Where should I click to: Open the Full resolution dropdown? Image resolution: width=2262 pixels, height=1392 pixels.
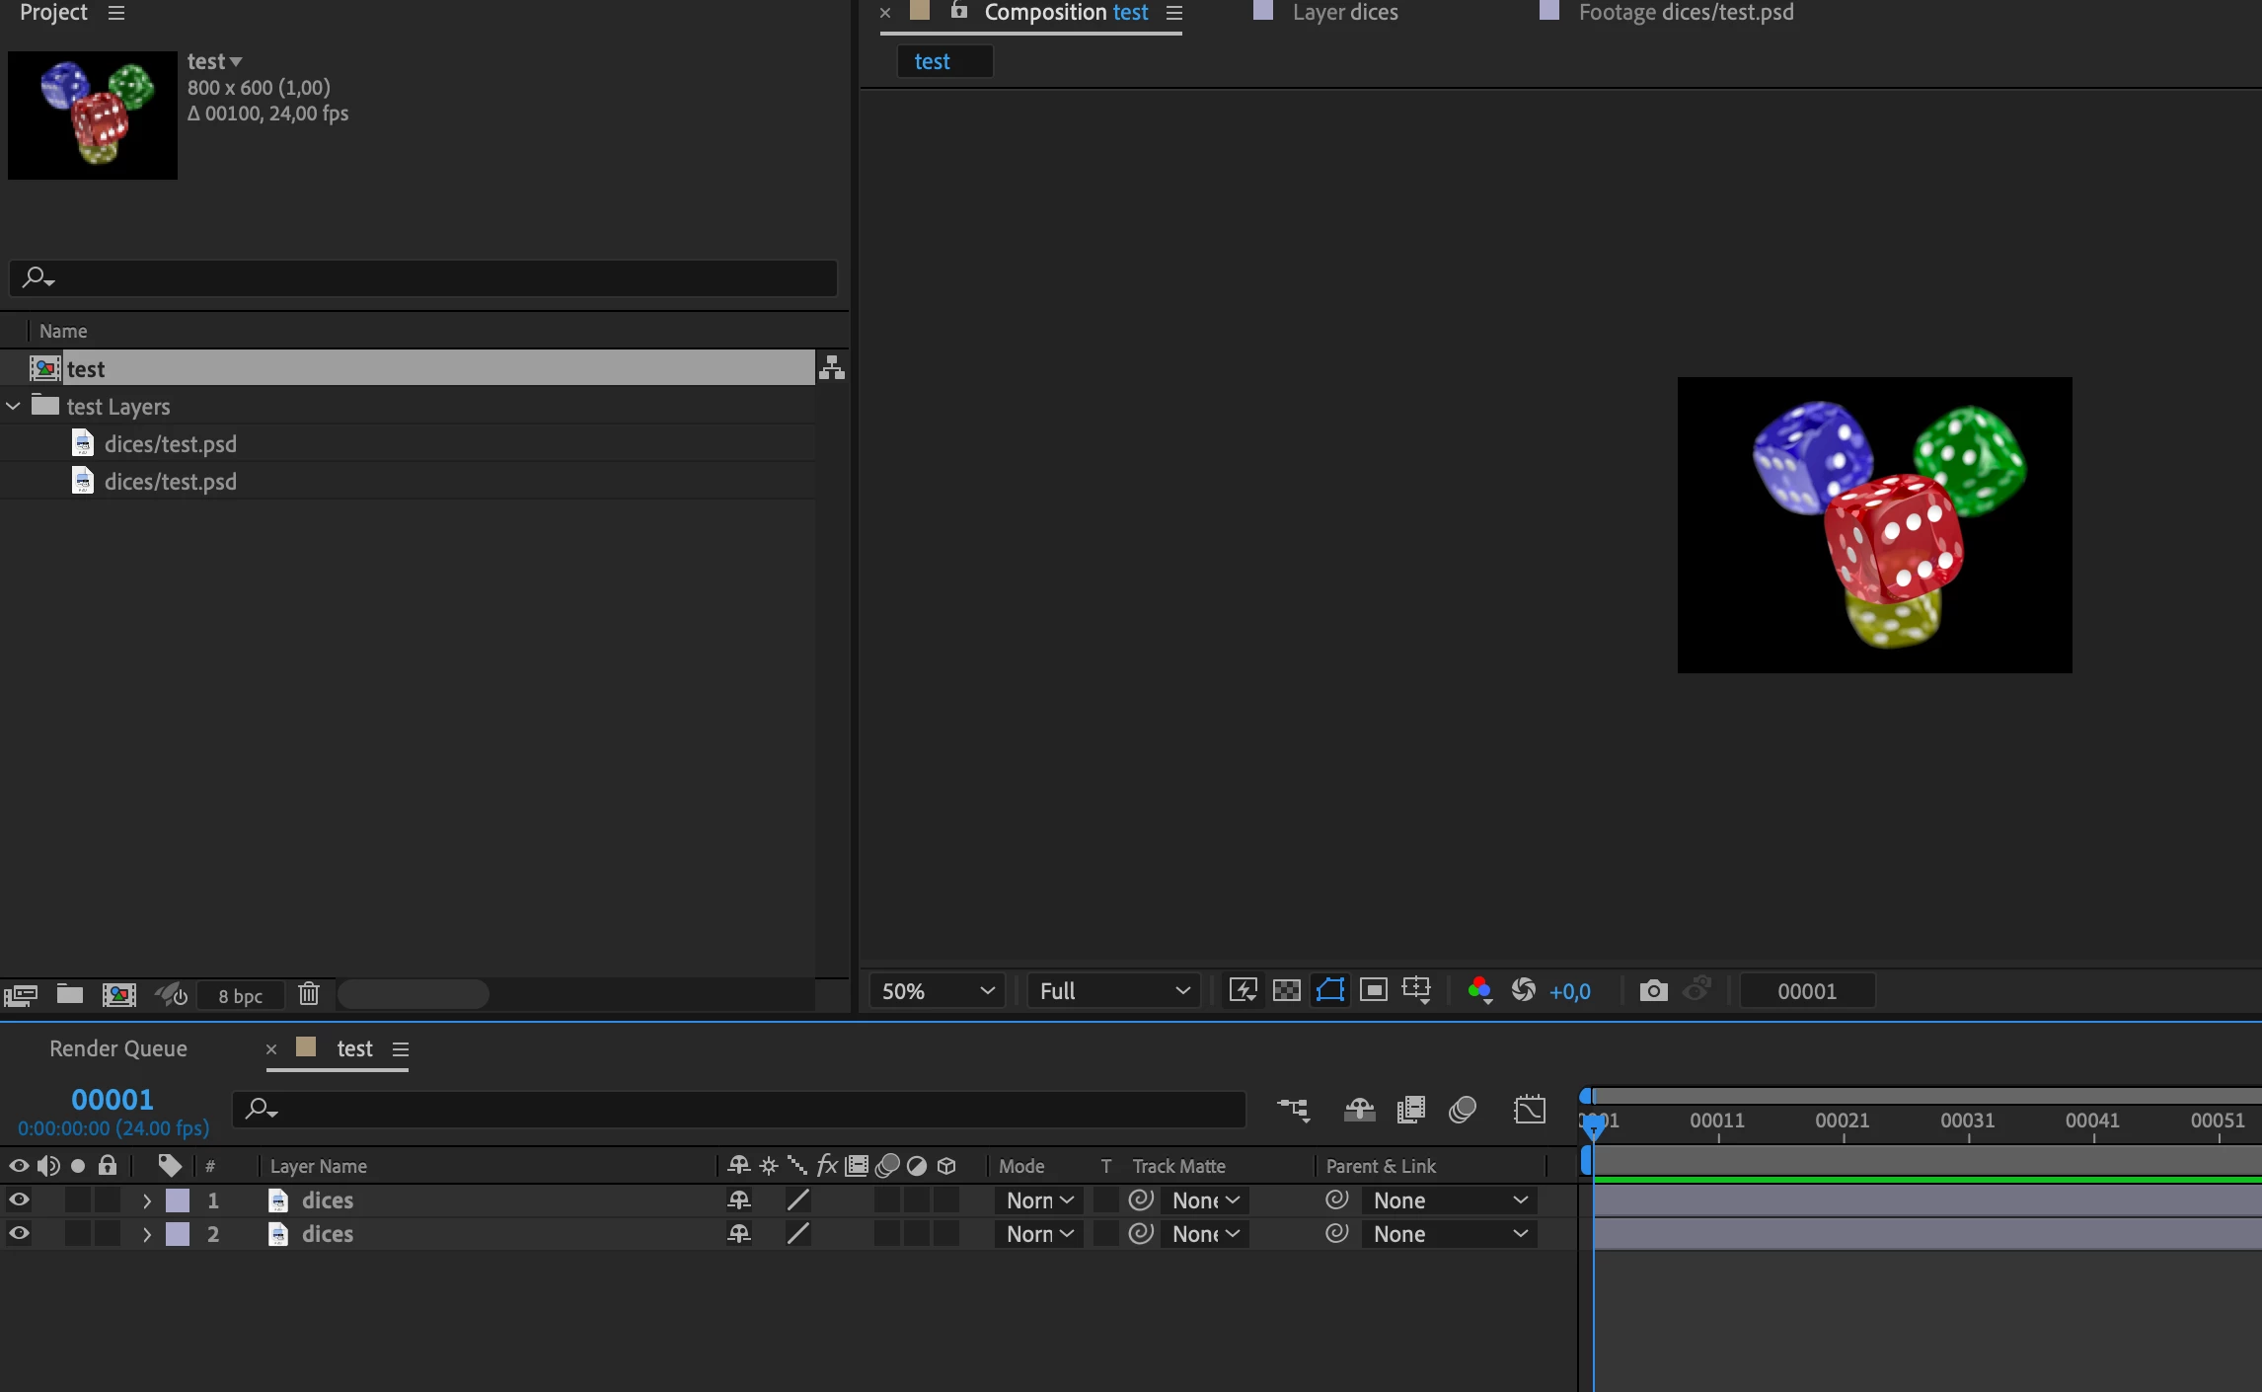coord(1113,991)
